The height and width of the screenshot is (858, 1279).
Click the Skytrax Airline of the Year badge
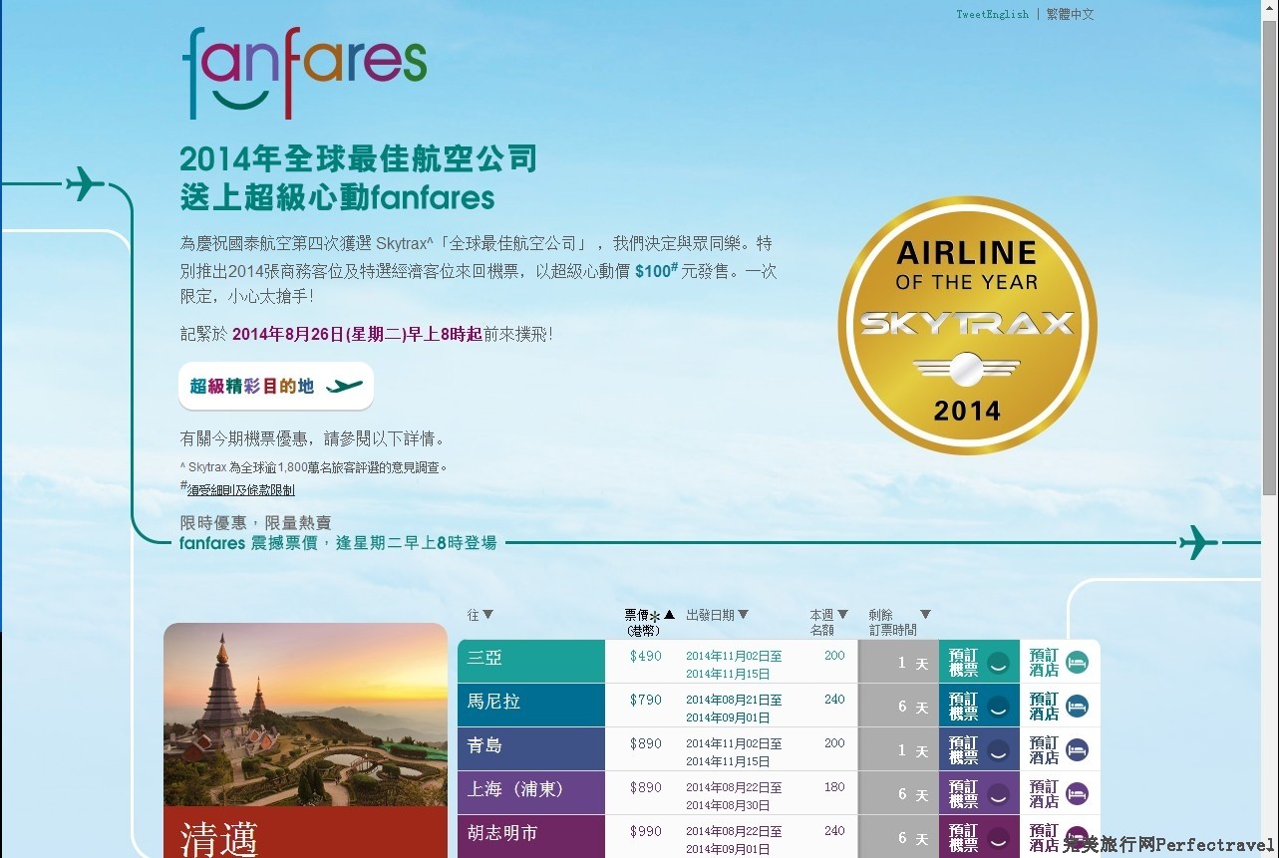point(967,325)
